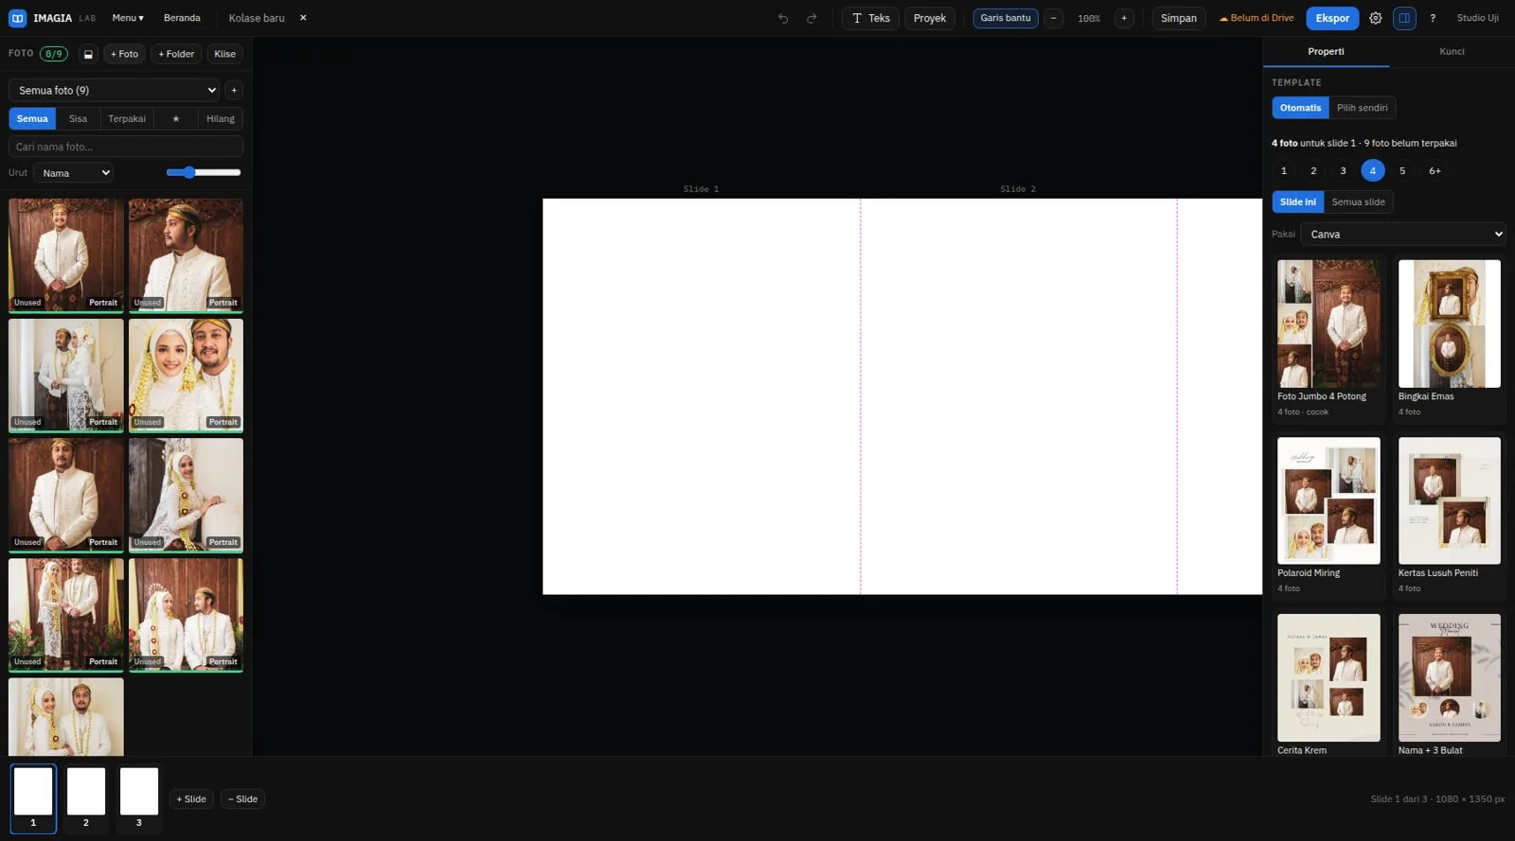1515x841 pixels.
Task: Click the photo panel collapse icon
Action: [x=88, y=54]
